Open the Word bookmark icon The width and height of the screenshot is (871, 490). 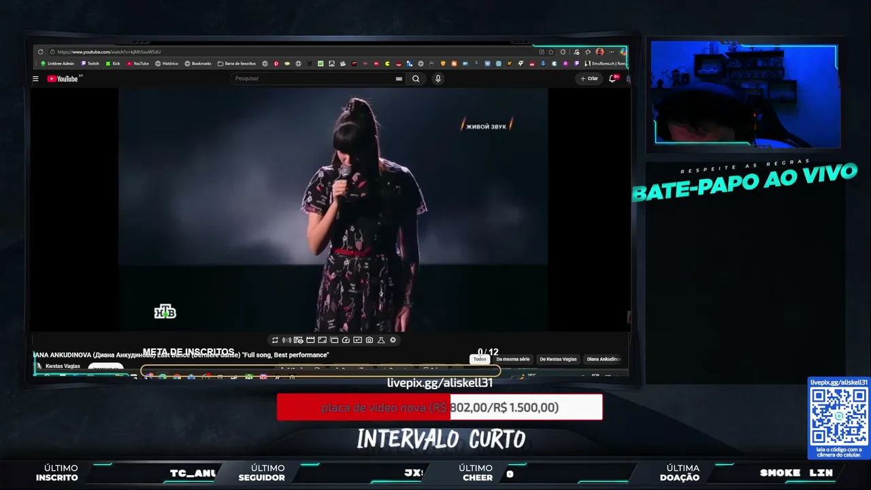(487, 63)
